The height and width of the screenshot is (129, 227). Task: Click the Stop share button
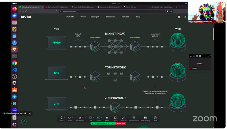pyautogui.click(x=121, y=123)
